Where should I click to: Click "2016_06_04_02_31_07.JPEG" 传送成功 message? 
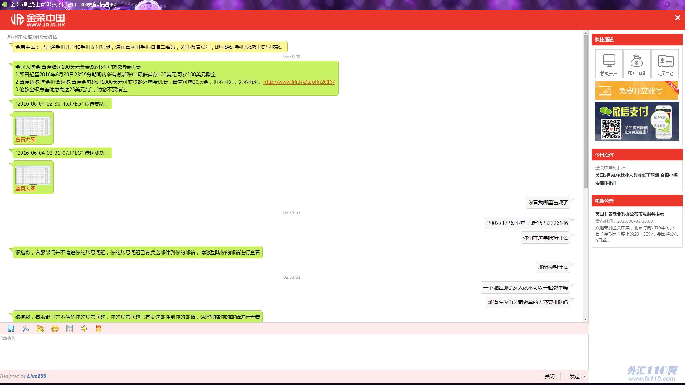pos(62,153)
